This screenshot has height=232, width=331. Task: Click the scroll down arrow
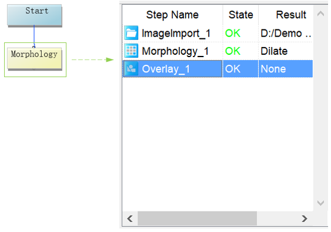[320, 203]
